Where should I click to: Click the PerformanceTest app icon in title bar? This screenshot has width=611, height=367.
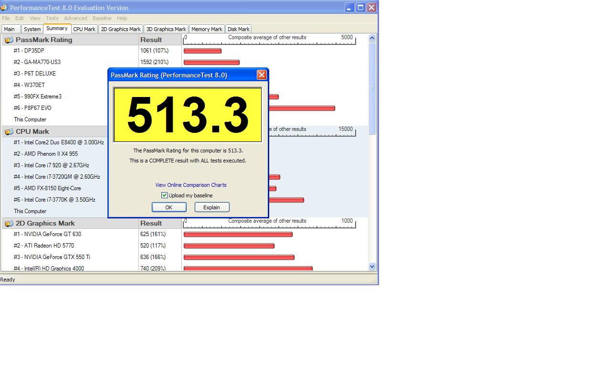click(4, 8)
